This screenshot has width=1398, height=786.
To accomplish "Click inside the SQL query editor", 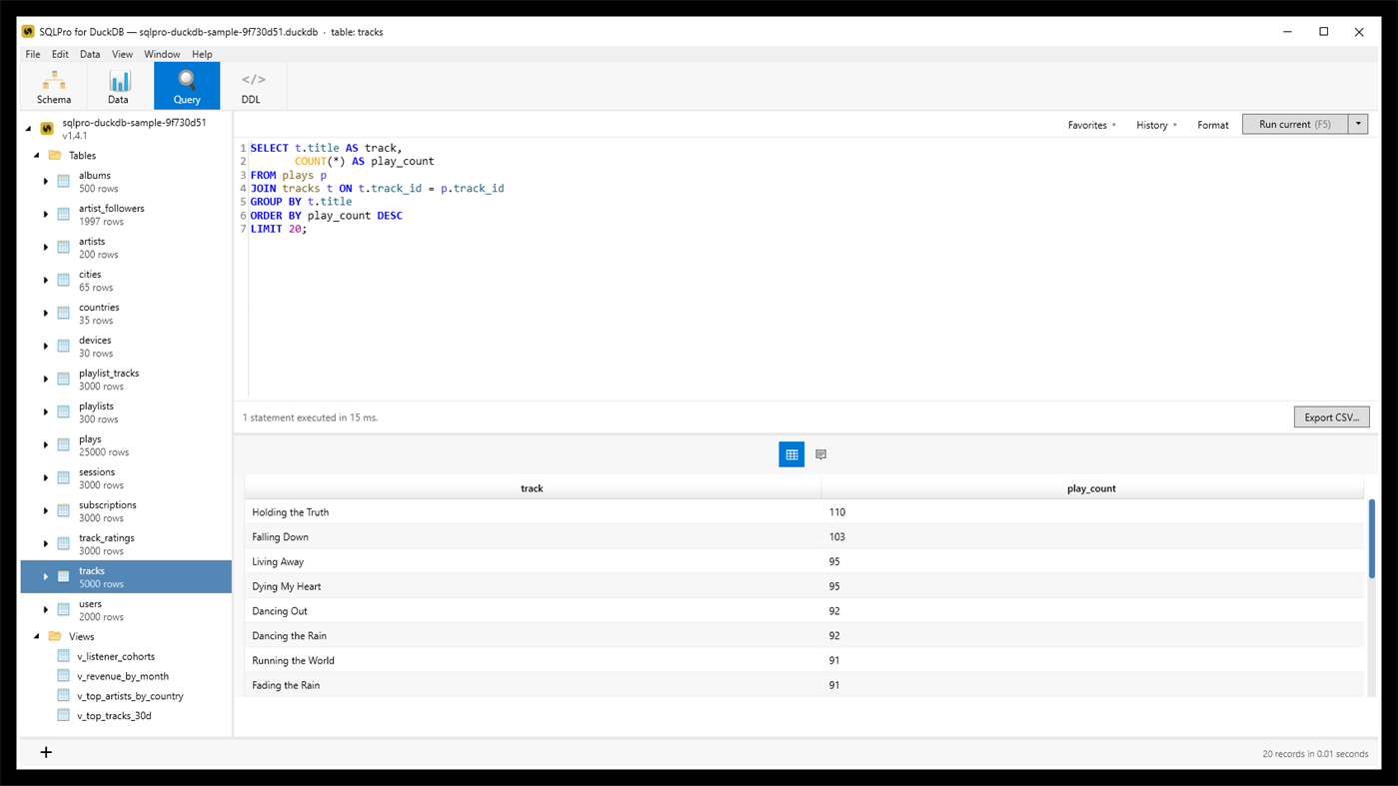I will (x=812, y=268).
